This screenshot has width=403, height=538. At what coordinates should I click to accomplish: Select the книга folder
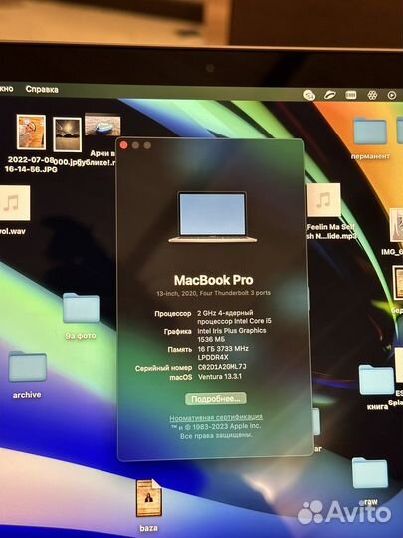(x=376, y=380)
